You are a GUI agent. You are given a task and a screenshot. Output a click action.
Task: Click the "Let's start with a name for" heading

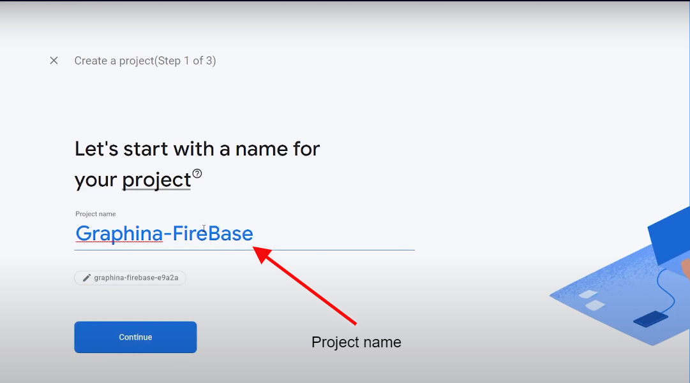[197, 149]
